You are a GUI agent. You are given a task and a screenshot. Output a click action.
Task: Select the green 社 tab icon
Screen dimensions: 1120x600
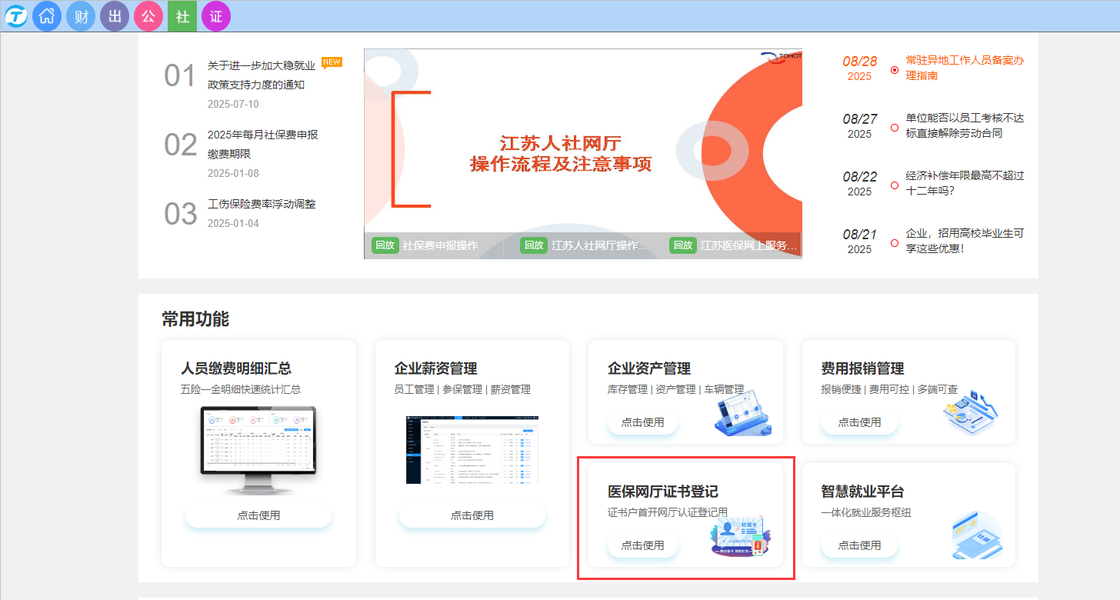click(x=182, y=16)
